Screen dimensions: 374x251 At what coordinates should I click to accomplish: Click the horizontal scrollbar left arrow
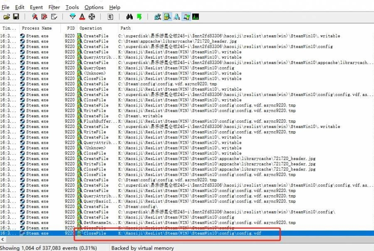(2, 239)
